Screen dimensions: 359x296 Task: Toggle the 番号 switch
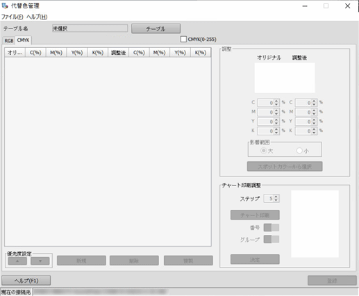[272, 228]
